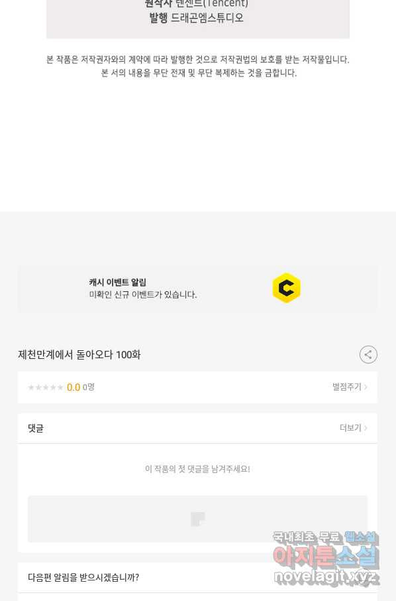Tap the 미확인 신규 이벤트가 있습니다 message
Image resolution: width=396 pixels, height=601 pixels.
(x=143, y=295)
